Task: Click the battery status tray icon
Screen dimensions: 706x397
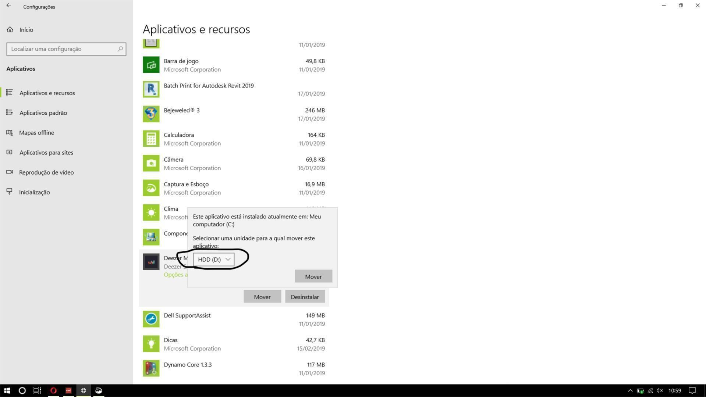Action: click(640, 390)
